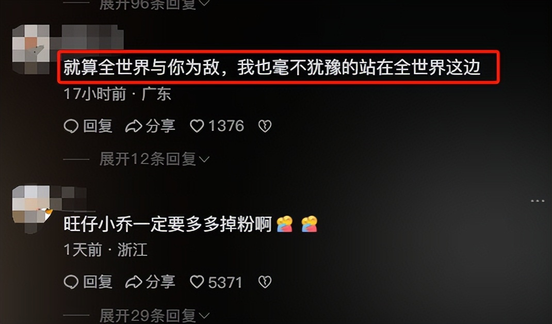Expand 展开29条回复 replies
The image size is (552, 324).
[x=154, y=316]
